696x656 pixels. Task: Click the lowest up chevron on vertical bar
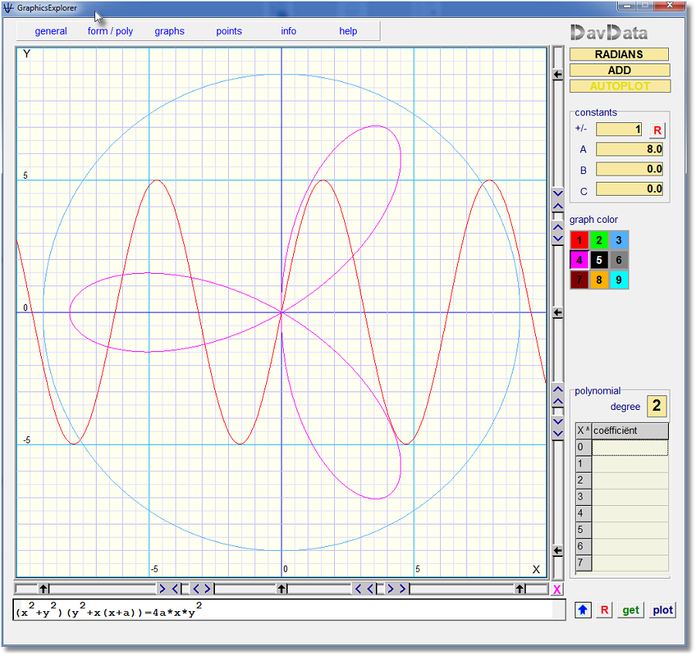coord(558,401)
